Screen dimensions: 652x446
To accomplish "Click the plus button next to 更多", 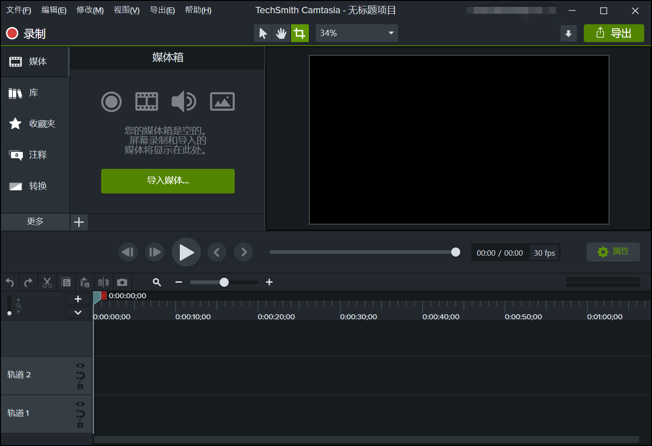I will pos(79,222).
